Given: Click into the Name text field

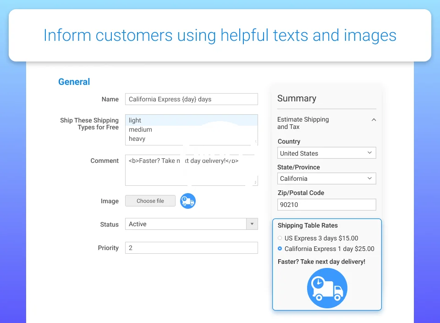Looking at the screenshot, I should [x=191, y=99].
